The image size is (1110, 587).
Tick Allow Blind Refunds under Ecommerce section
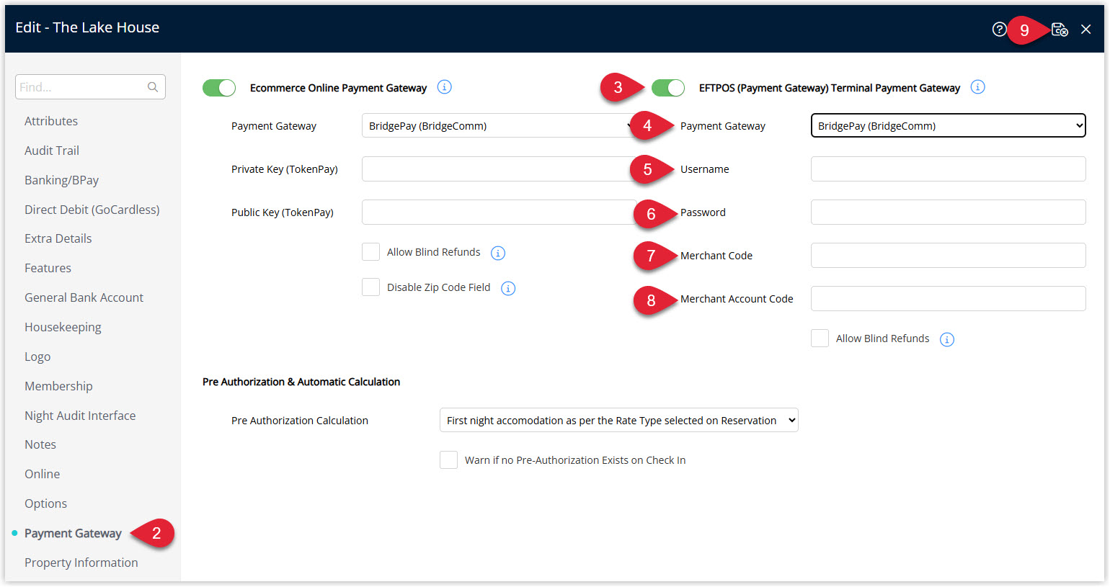(x=370, y=251)
